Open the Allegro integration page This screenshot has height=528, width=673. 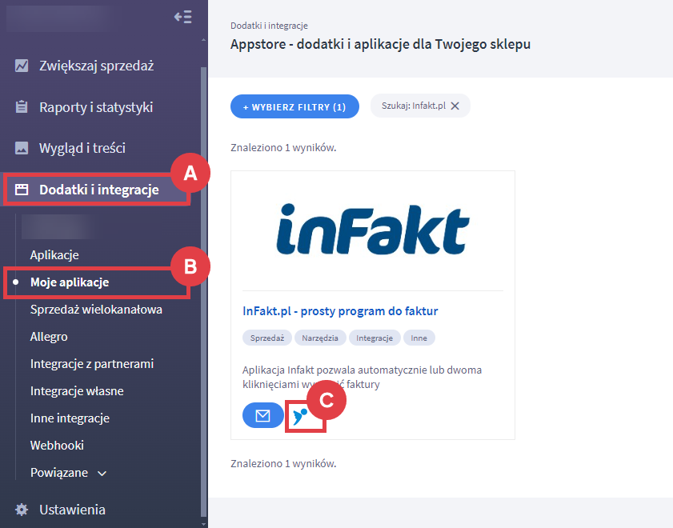(49, 337)
